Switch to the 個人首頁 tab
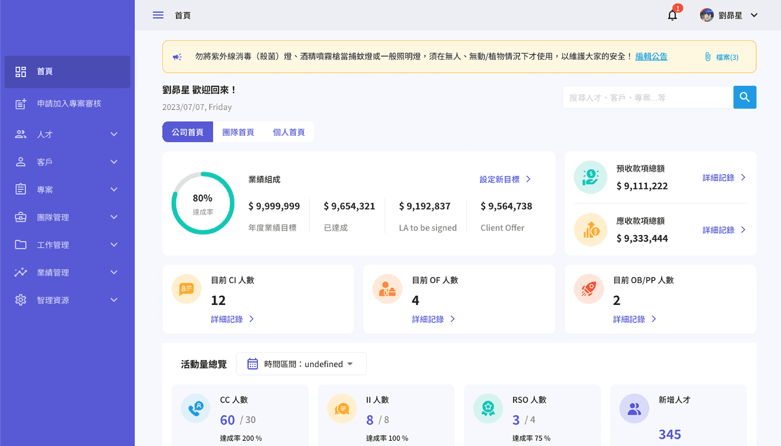 [288, 132]
